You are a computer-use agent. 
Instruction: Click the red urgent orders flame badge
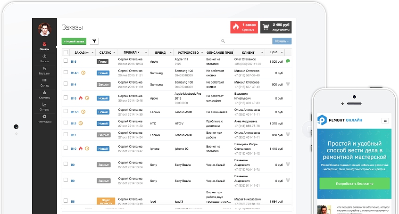(244, 27)
